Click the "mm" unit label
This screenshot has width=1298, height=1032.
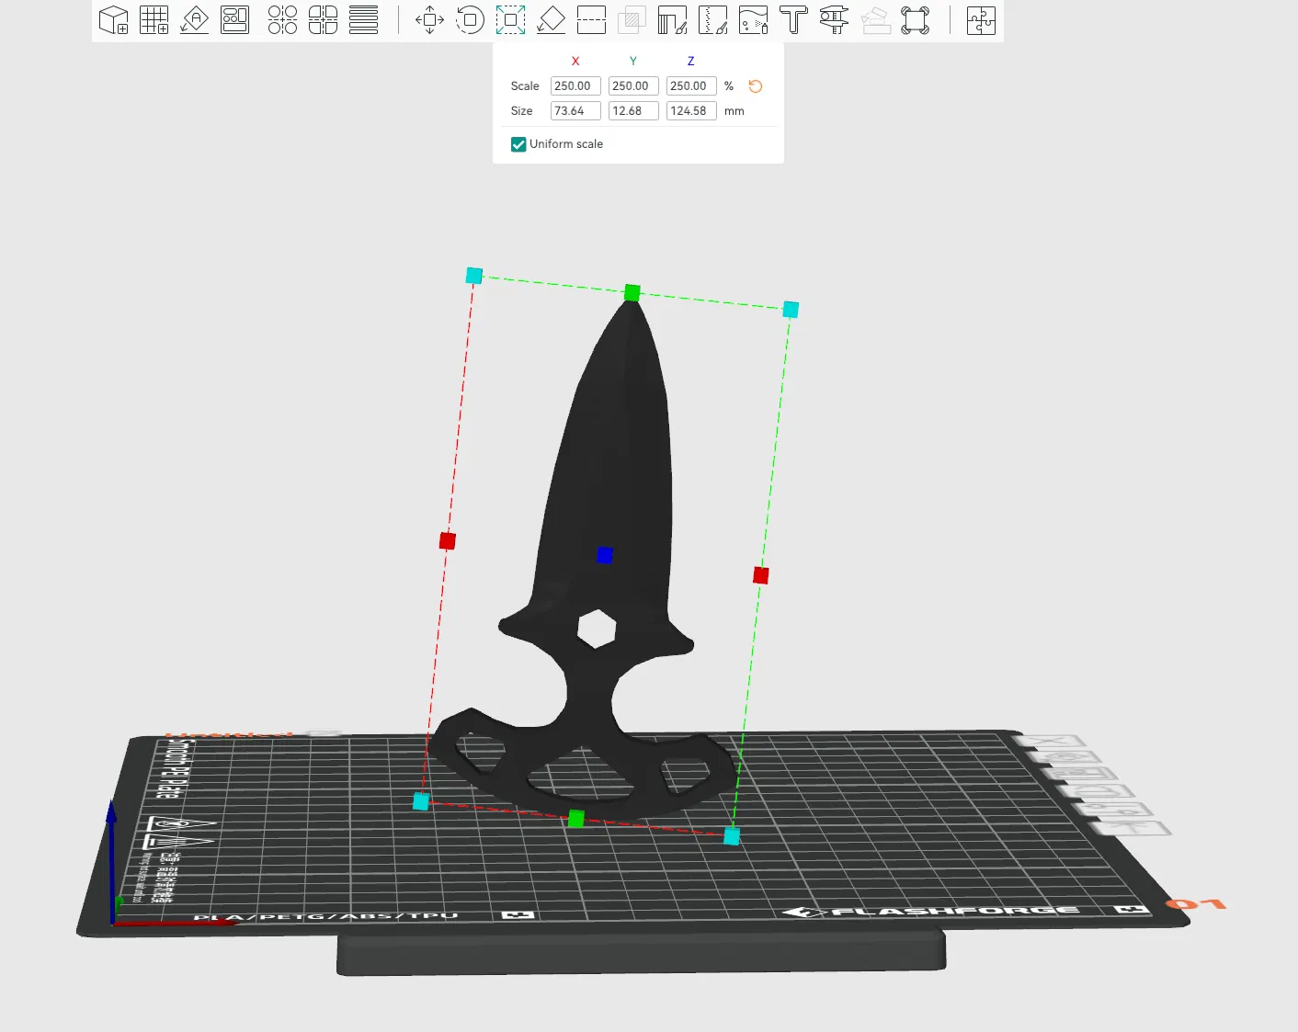click(x=734, y=111)
